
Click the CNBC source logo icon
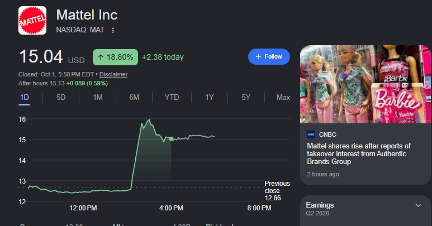click(x=311, y=134)
